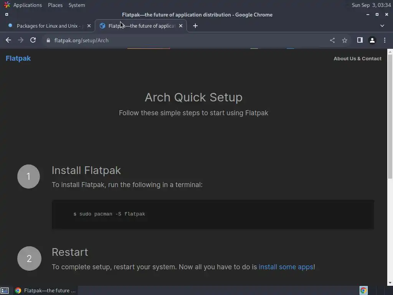Click the address bar URL field
The width and height of the screenshot is (393, 295).
(x=185, y=40)
